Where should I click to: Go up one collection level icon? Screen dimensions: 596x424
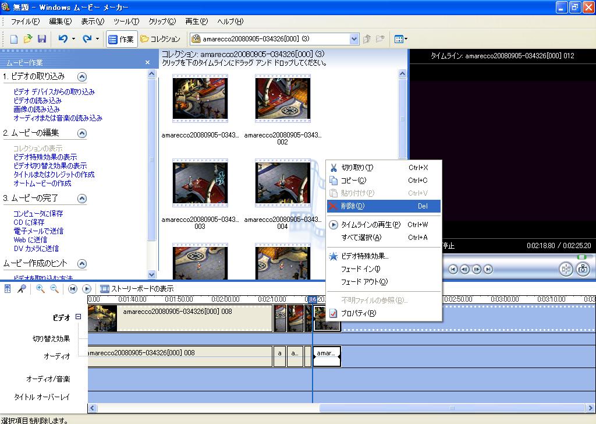pos(367,39)
